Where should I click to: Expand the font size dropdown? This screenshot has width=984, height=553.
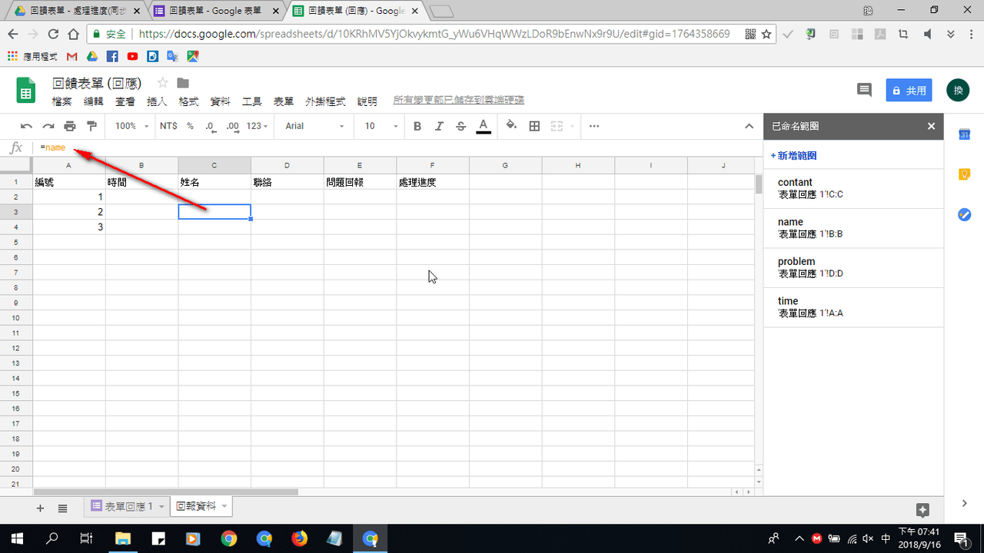381,126
